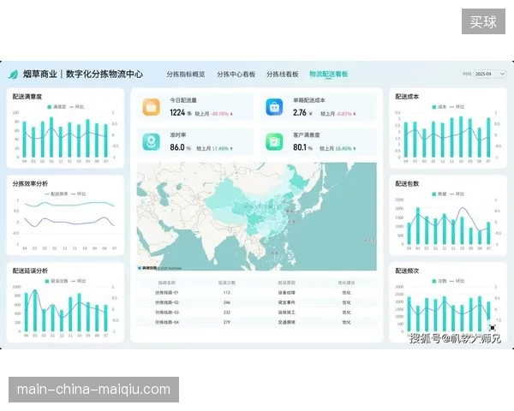This screenshot has width=514, height=411.
Task: Click the 突发事件 delay reason cell
Action: click(286, 302)
